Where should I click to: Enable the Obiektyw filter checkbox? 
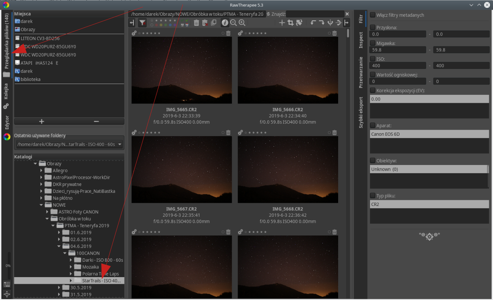tap(373, 160)
